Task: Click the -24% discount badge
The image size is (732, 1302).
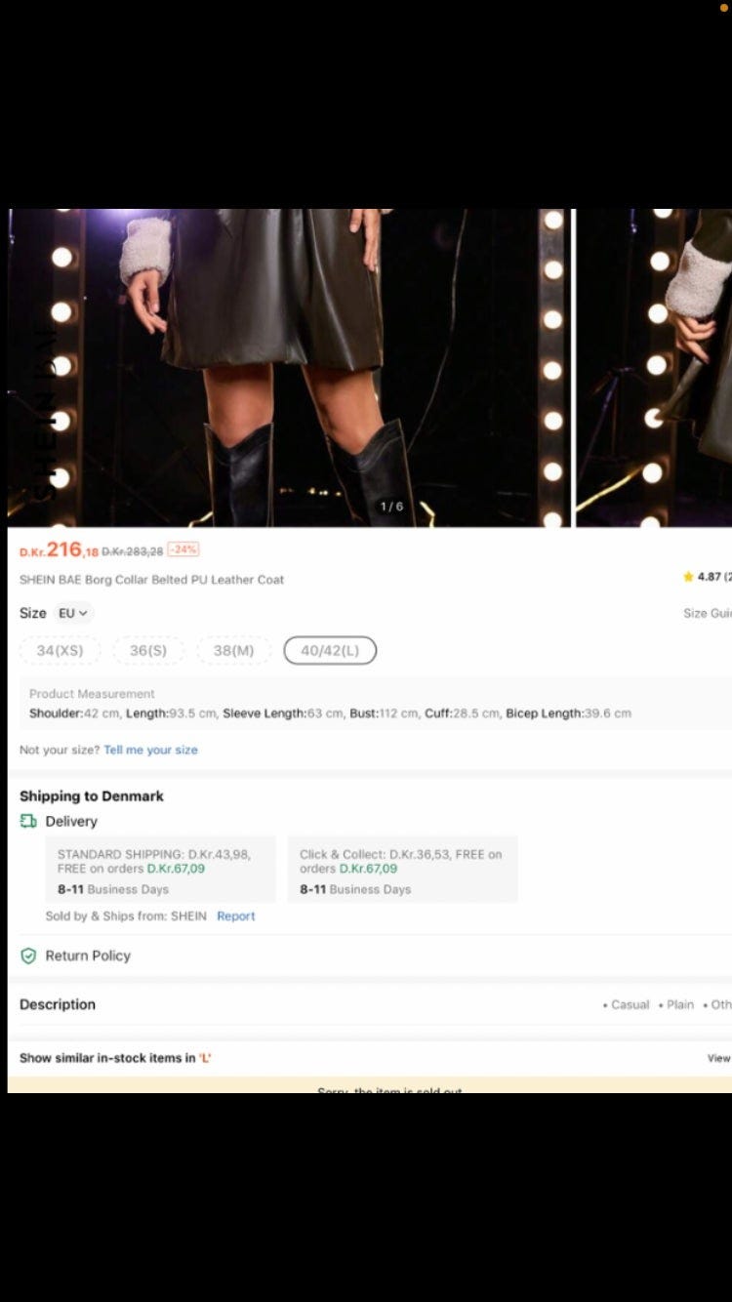Action: pos(183,549)
